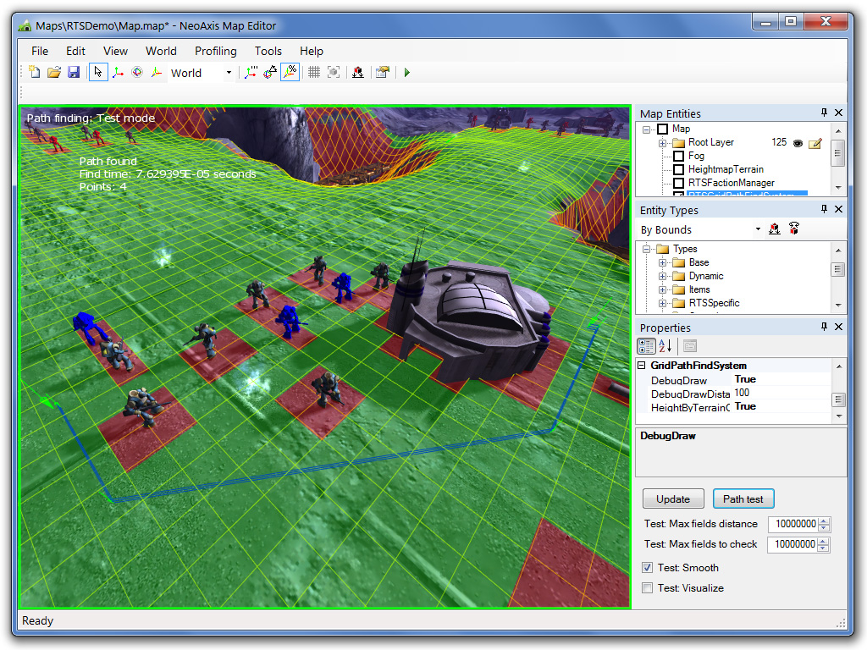Screen dimensions: 867x650
Task: Open the Tools menu
Action: [268, 51]
